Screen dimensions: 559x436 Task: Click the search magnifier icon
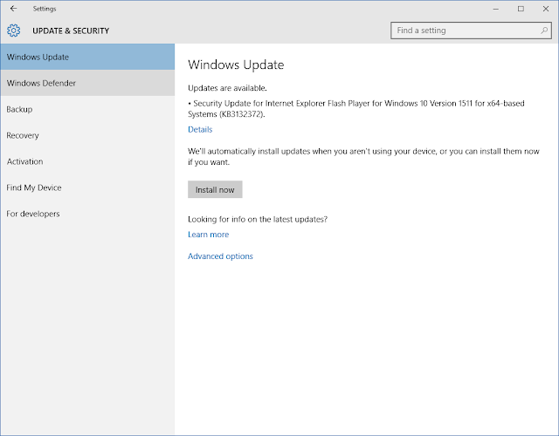coord(544,31)
